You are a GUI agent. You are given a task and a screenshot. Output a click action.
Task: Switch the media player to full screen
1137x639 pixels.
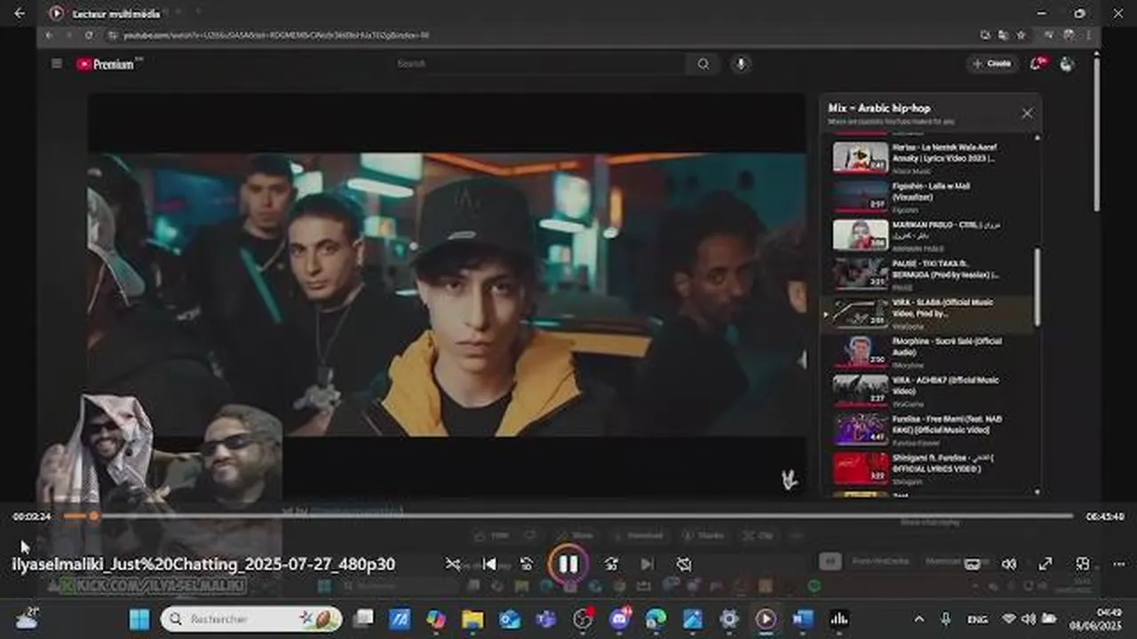tap(1046, 564)
